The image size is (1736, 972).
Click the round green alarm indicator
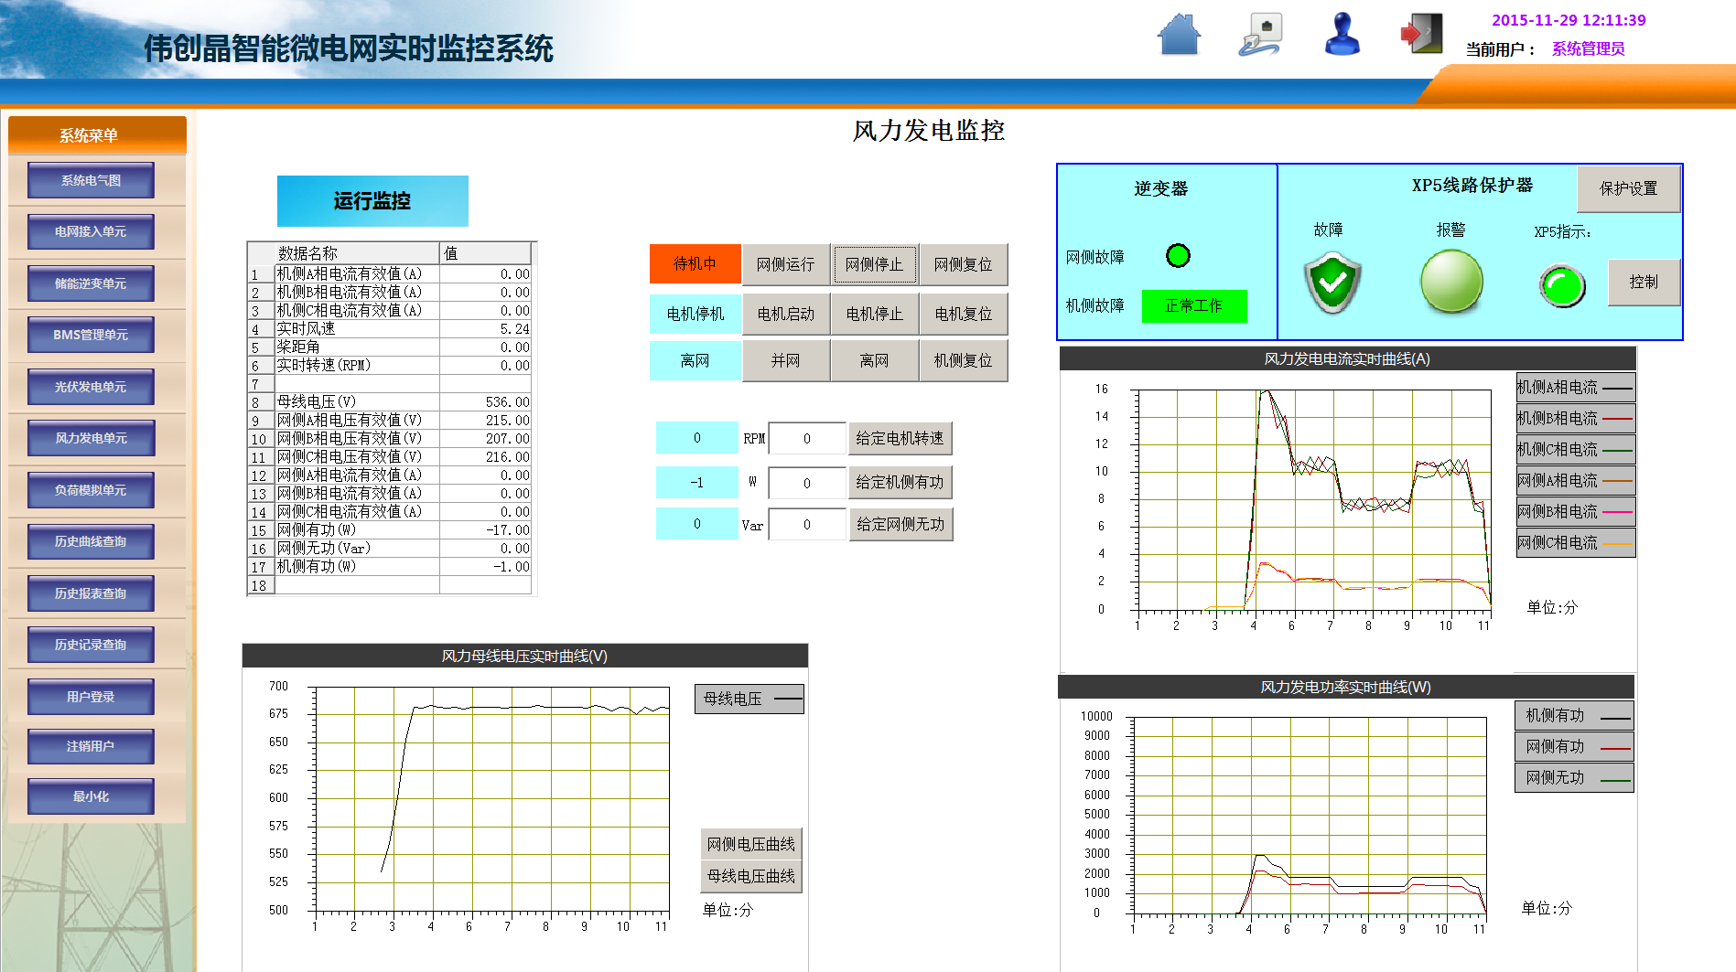(x=1451, y=281)
